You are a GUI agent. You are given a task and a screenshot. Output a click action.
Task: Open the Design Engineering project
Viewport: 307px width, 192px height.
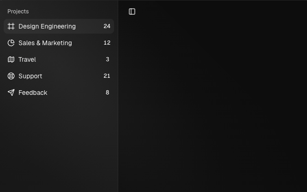pyautogui.click(x=47, y=26)
